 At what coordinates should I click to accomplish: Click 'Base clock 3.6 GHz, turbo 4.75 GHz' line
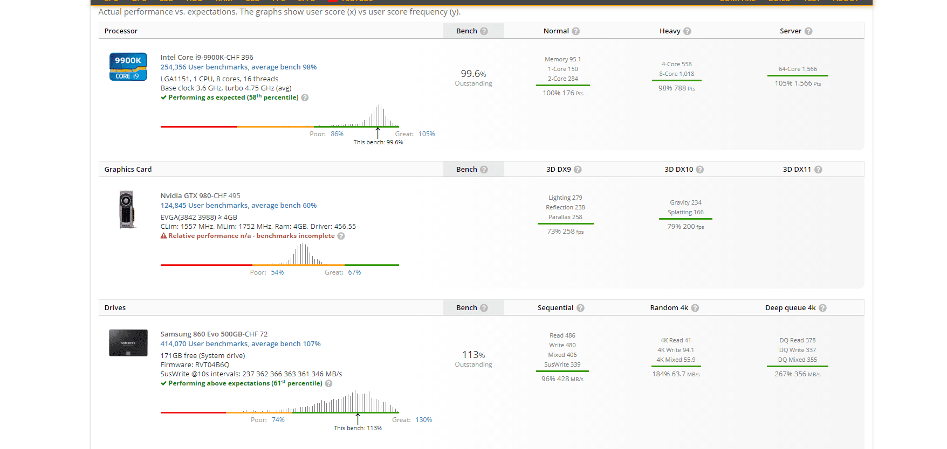click(226, 88)
